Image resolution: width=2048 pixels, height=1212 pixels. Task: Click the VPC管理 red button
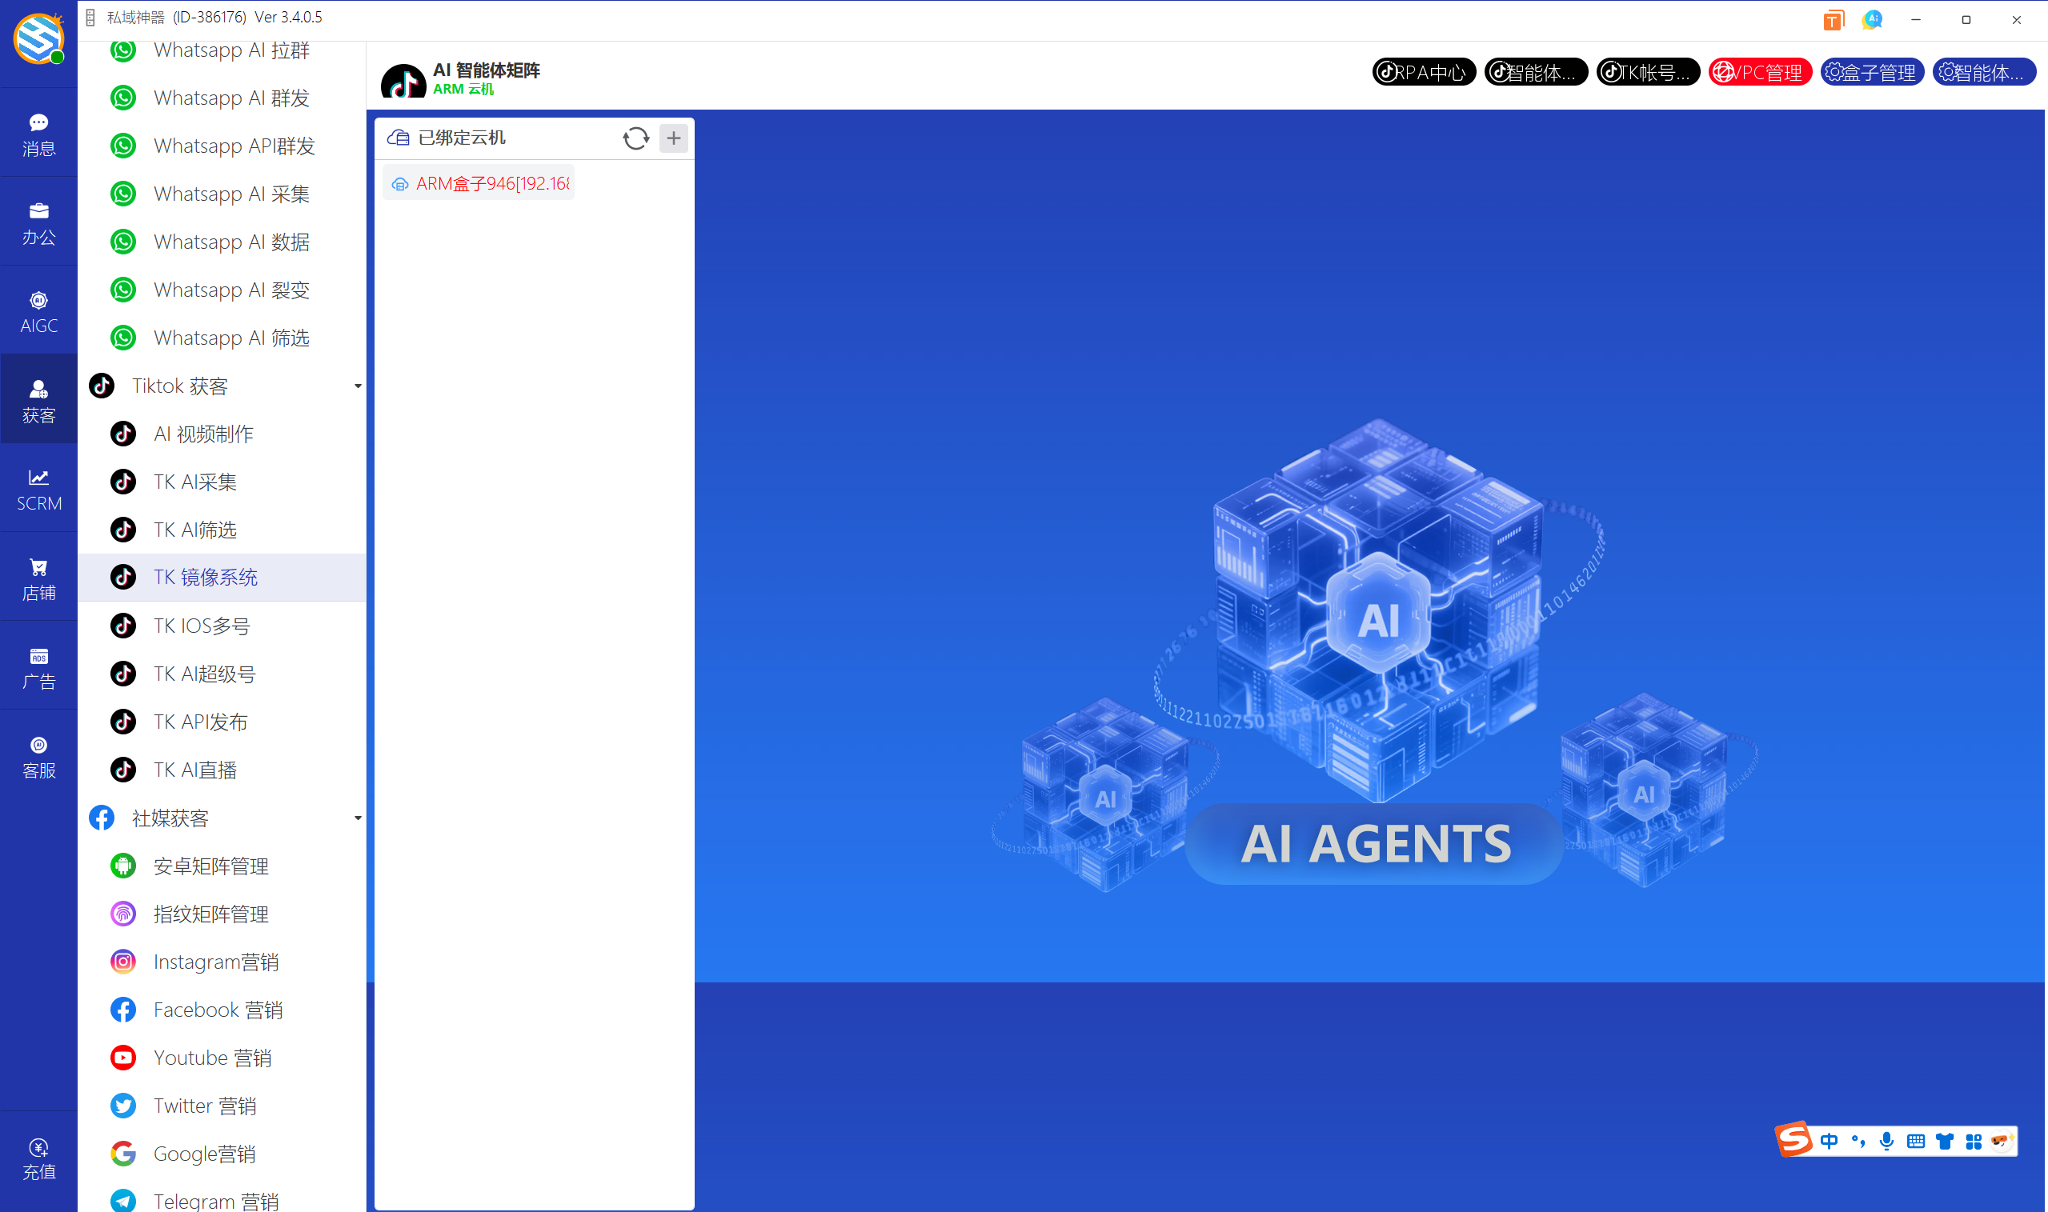1760,72
